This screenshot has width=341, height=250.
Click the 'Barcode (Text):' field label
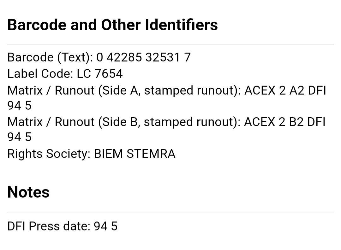click(50, 57)
